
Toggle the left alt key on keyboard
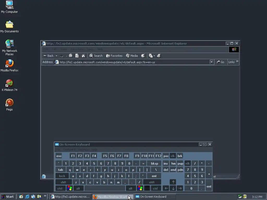[x=78, y=189]
